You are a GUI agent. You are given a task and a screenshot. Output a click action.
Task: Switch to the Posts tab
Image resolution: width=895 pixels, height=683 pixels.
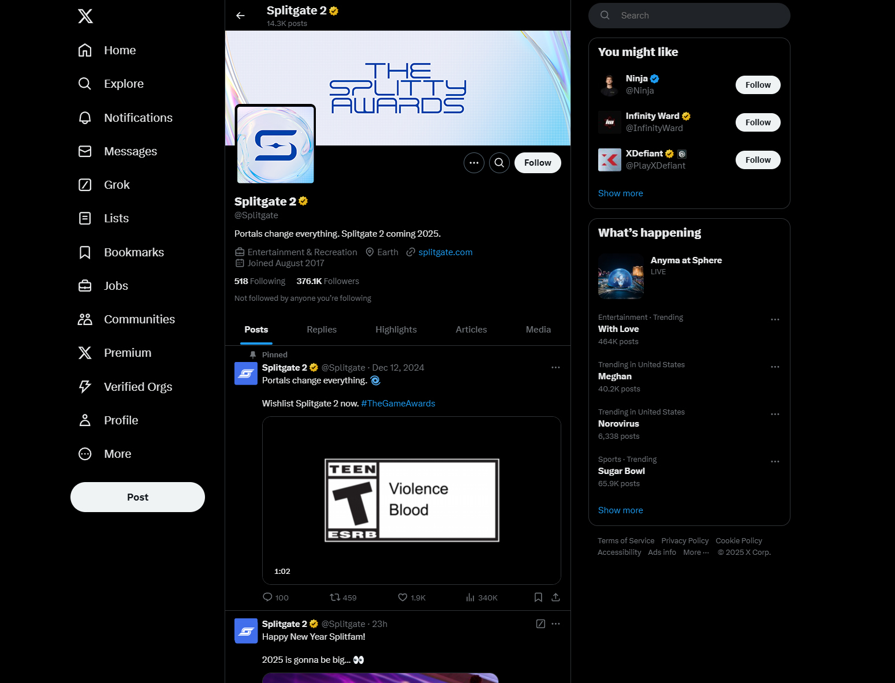pos(256,330)
